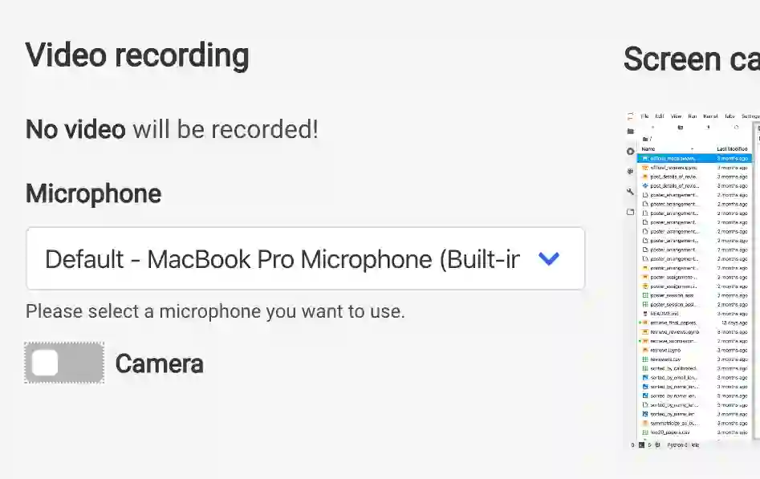Click the refresh icon in the file browser toolbar
760x479 pixels.
click(x=736, y=127)
